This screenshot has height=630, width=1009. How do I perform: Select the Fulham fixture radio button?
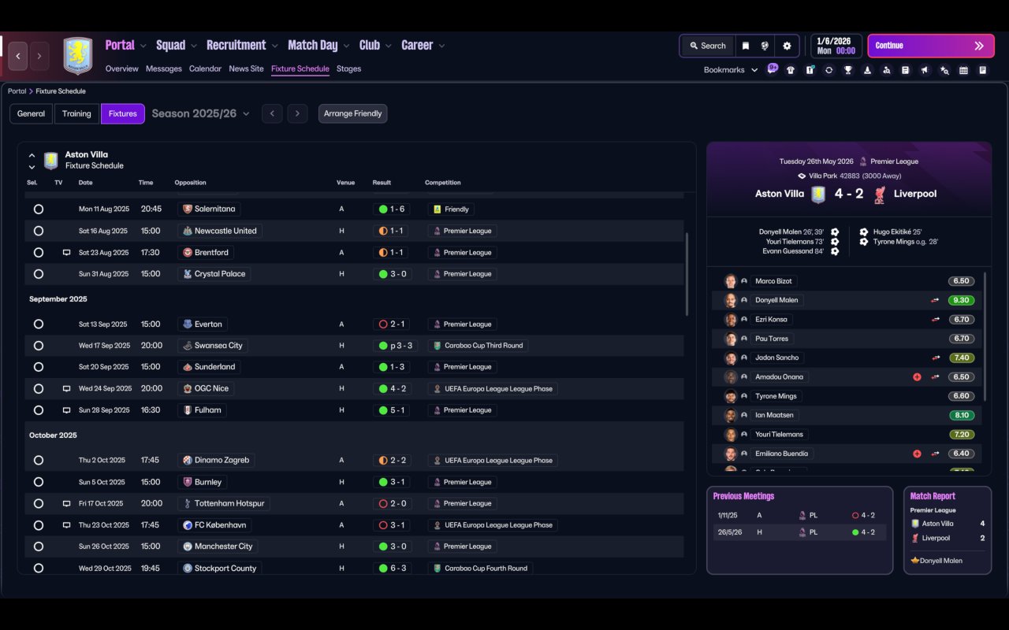(x=39, y=410)
